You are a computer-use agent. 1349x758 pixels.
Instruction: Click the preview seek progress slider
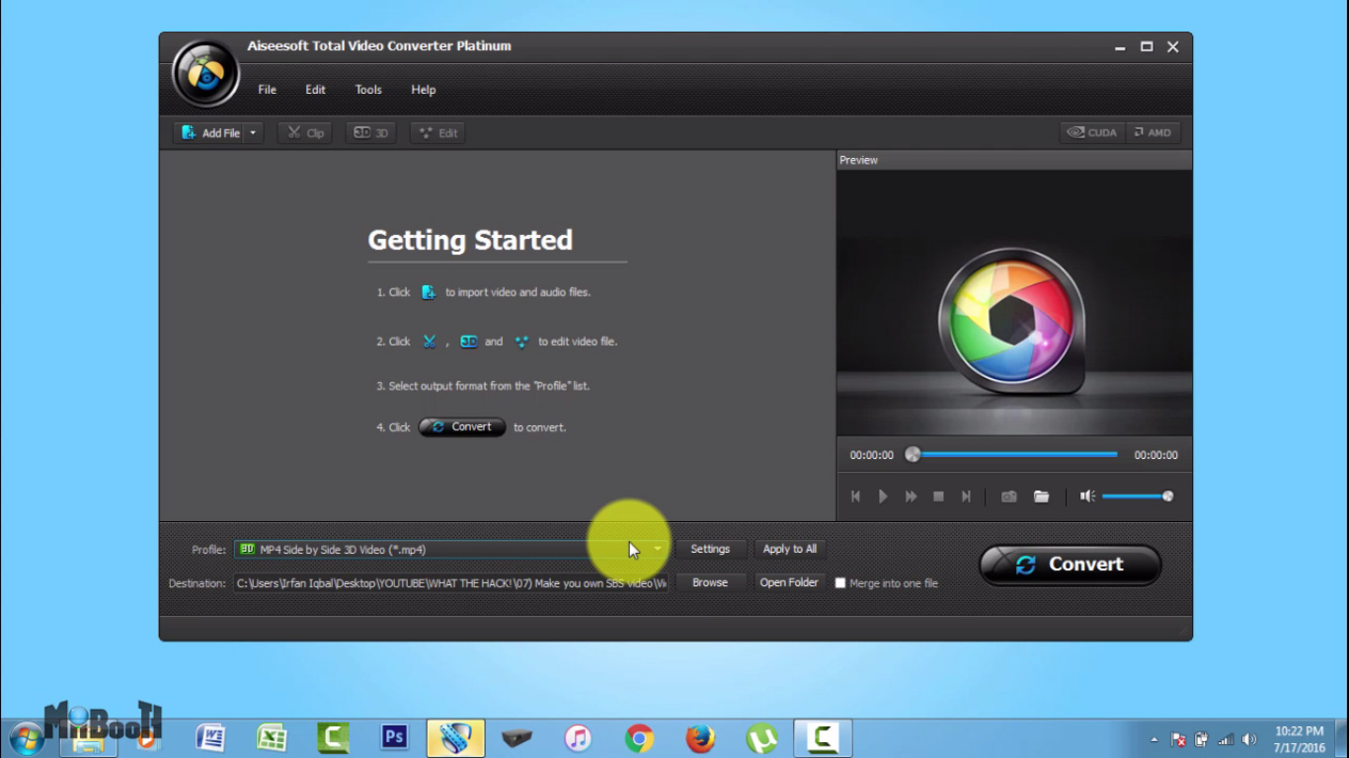click(x=1013, y=455)
